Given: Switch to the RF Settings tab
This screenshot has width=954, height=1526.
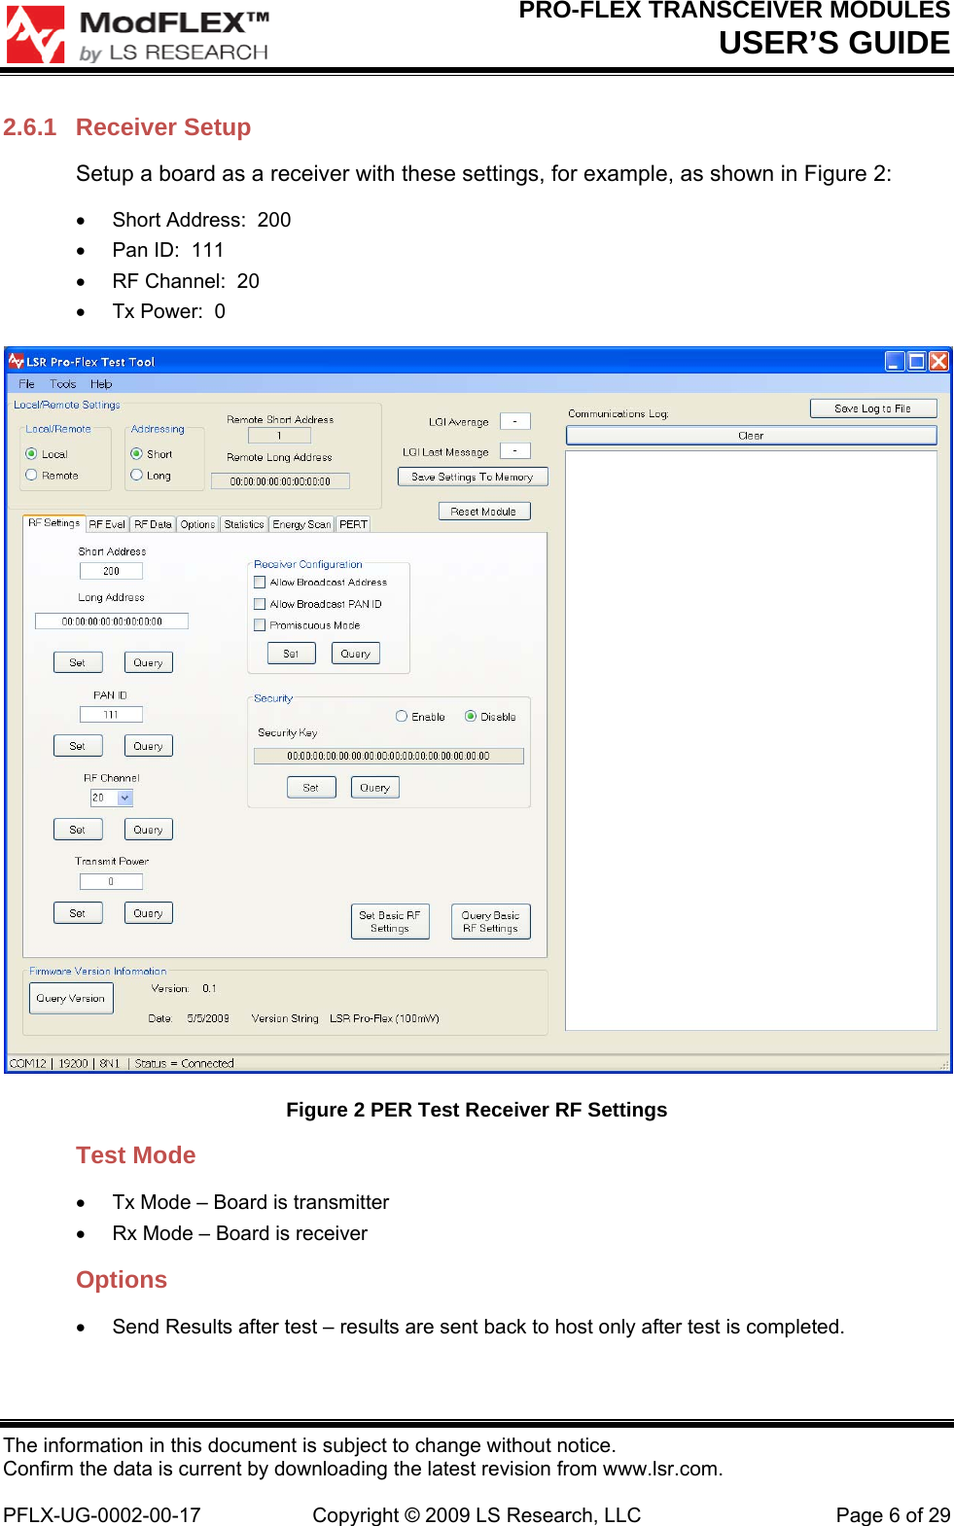Looking at the screenshot, I should tap(54, 523).
